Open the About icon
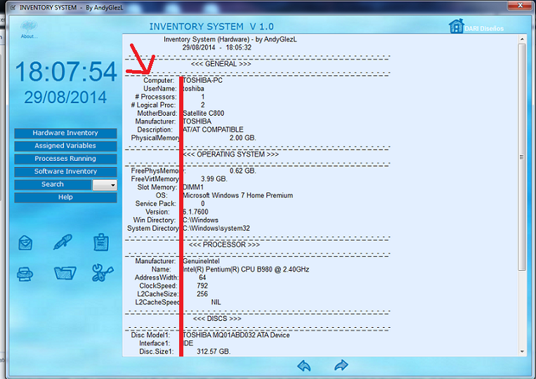 29,29
